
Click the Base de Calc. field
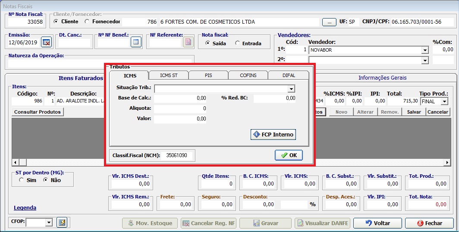(x=180, y=99)
